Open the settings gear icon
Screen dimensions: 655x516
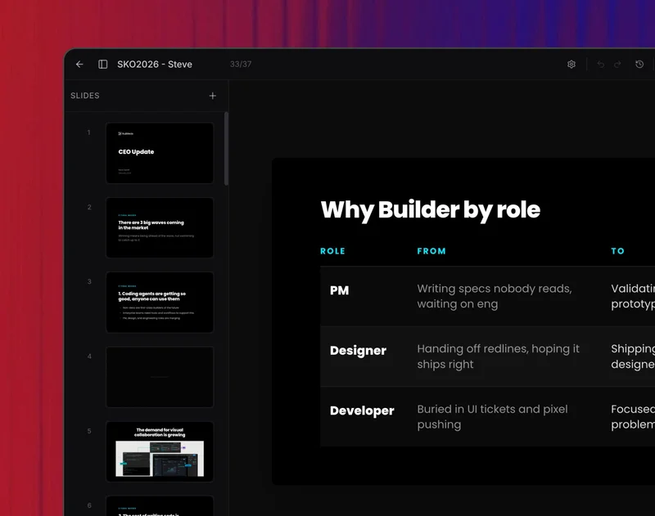coord(571,65)
